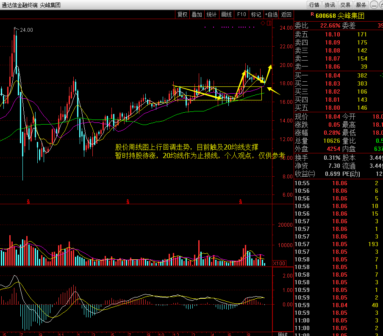This screenshot has height=336, width=383.
Task: Click the 换手 value 0.31%
Action: coord(332,158)
